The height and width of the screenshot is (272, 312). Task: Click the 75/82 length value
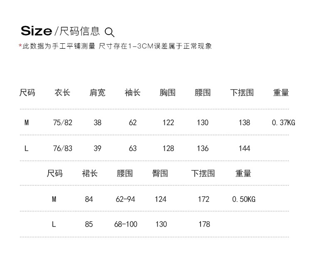63,122
